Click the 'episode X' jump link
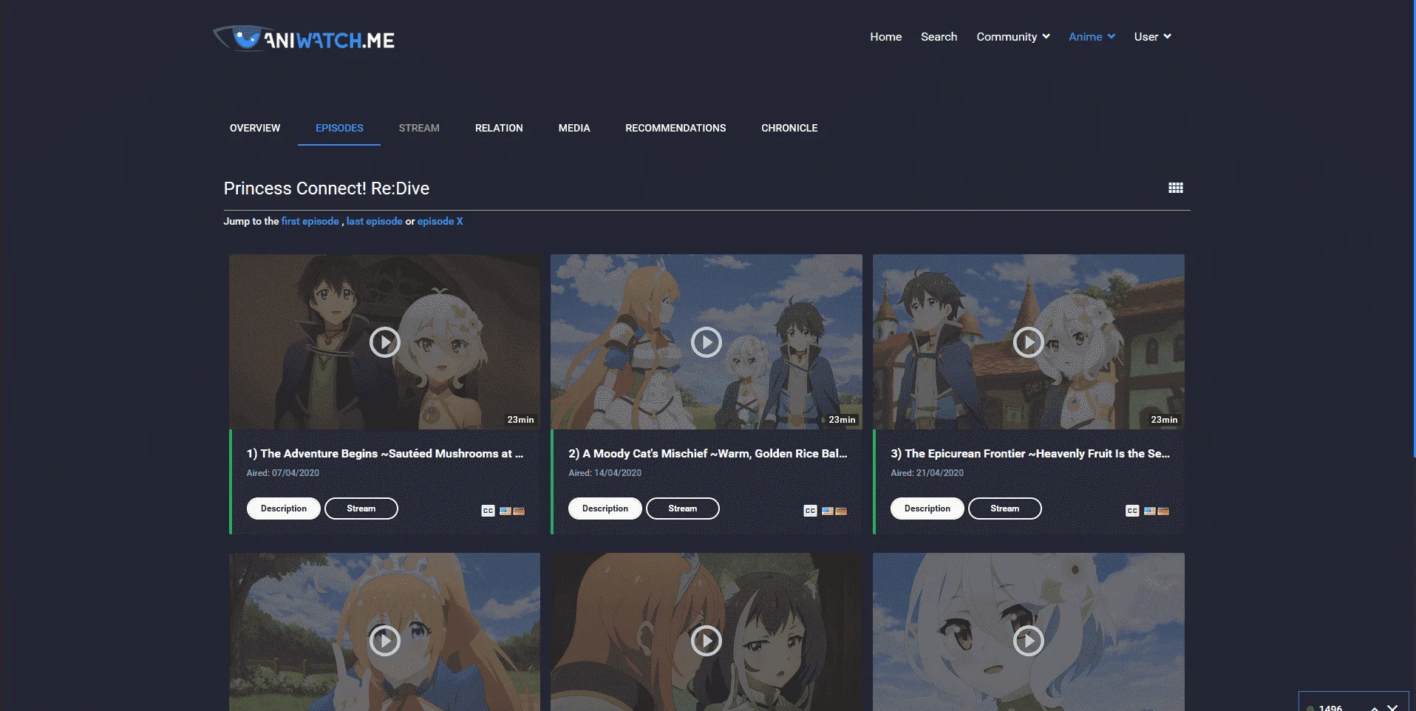 pos(440,221)
